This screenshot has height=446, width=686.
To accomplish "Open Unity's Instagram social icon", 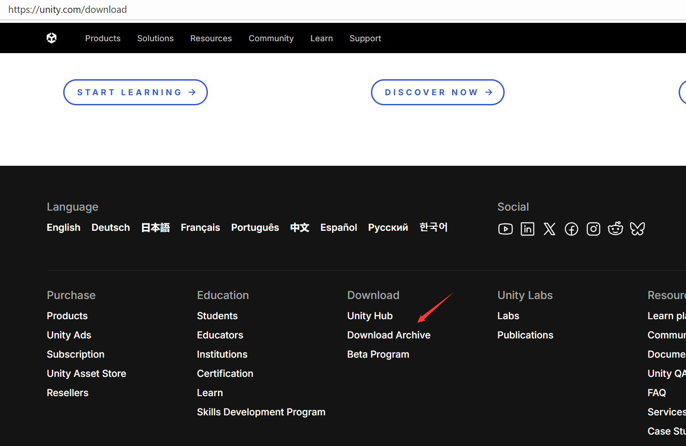I will 593,229.
